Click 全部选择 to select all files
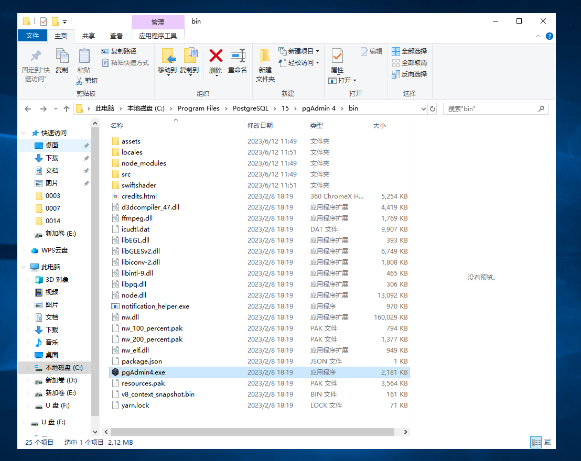This screenshot has width=581, height=461. click(x=410, y=51)
